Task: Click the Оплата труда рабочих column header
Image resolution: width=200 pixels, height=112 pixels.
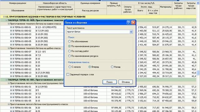Action: [x=127, y=9]
